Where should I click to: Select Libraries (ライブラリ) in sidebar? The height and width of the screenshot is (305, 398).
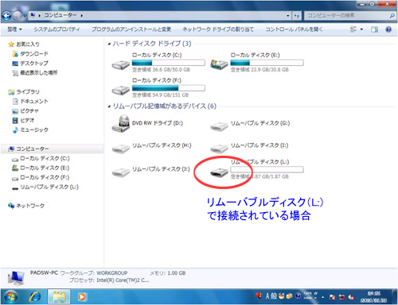click(24, 92)
